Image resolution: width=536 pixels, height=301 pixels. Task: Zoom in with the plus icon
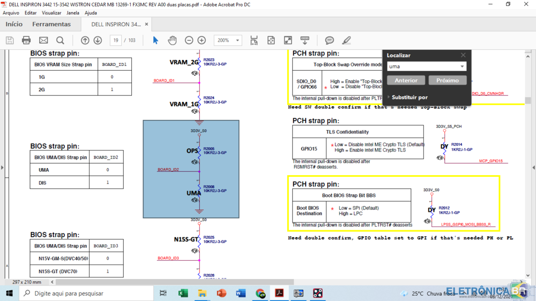[202, 40]
